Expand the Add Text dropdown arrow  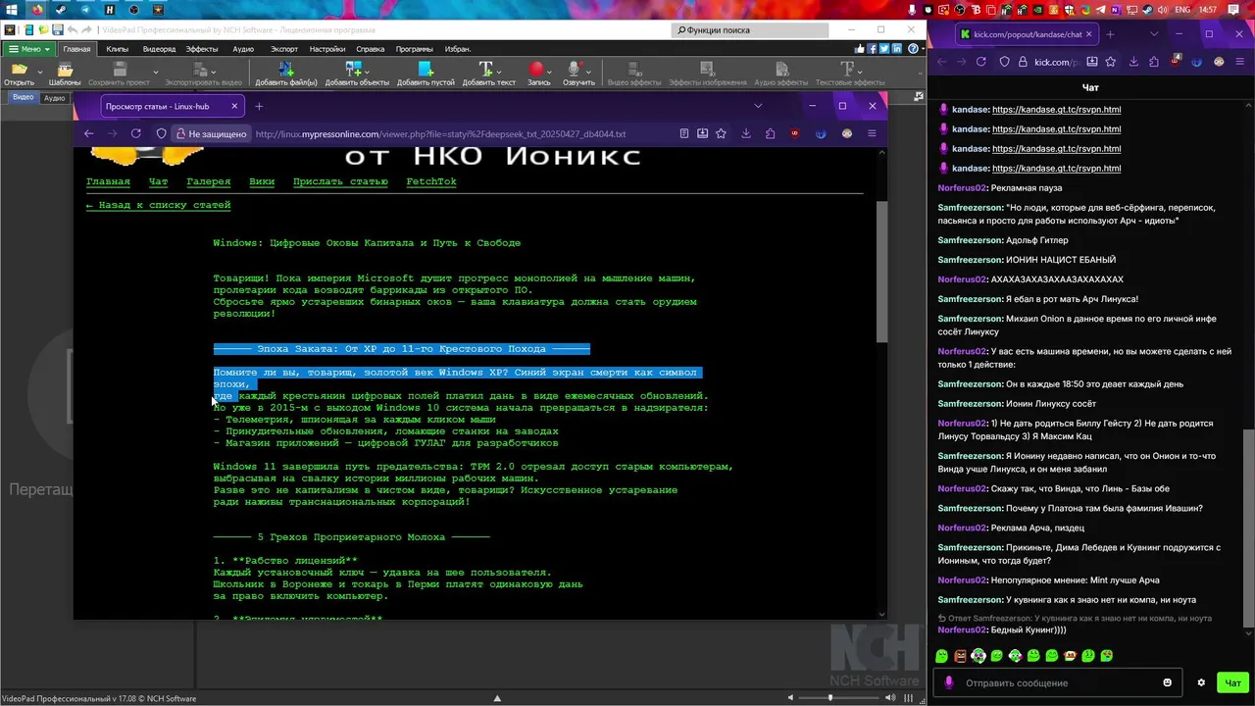(499, 71)
